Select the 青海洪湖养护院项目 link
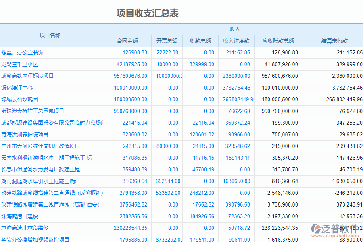Viewport: 363px width, 242px height. (25, 134)
